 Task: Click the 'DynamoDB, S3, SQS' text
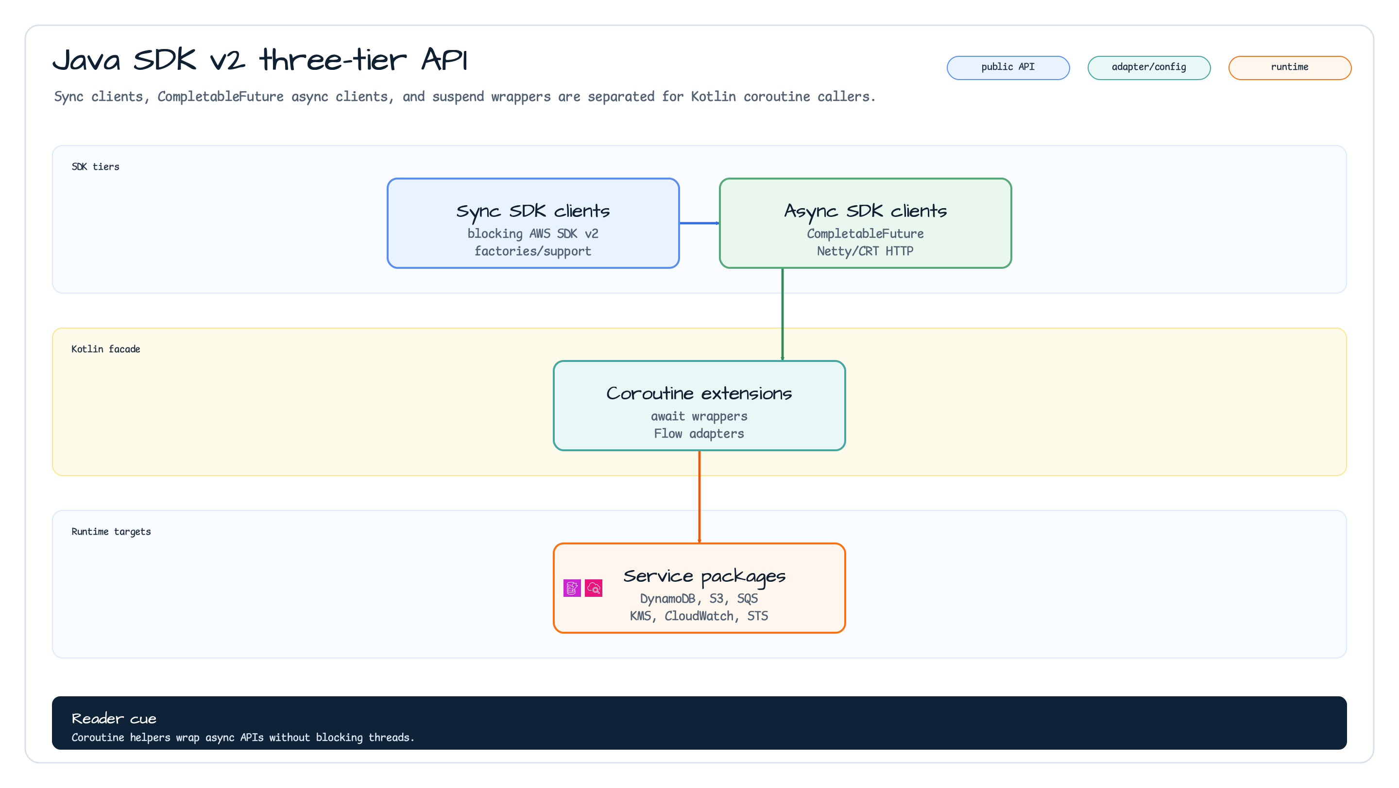click(699, 599)
